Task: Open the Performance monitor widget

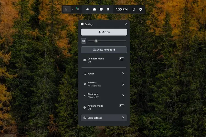Action: click(x=101, y=9)
